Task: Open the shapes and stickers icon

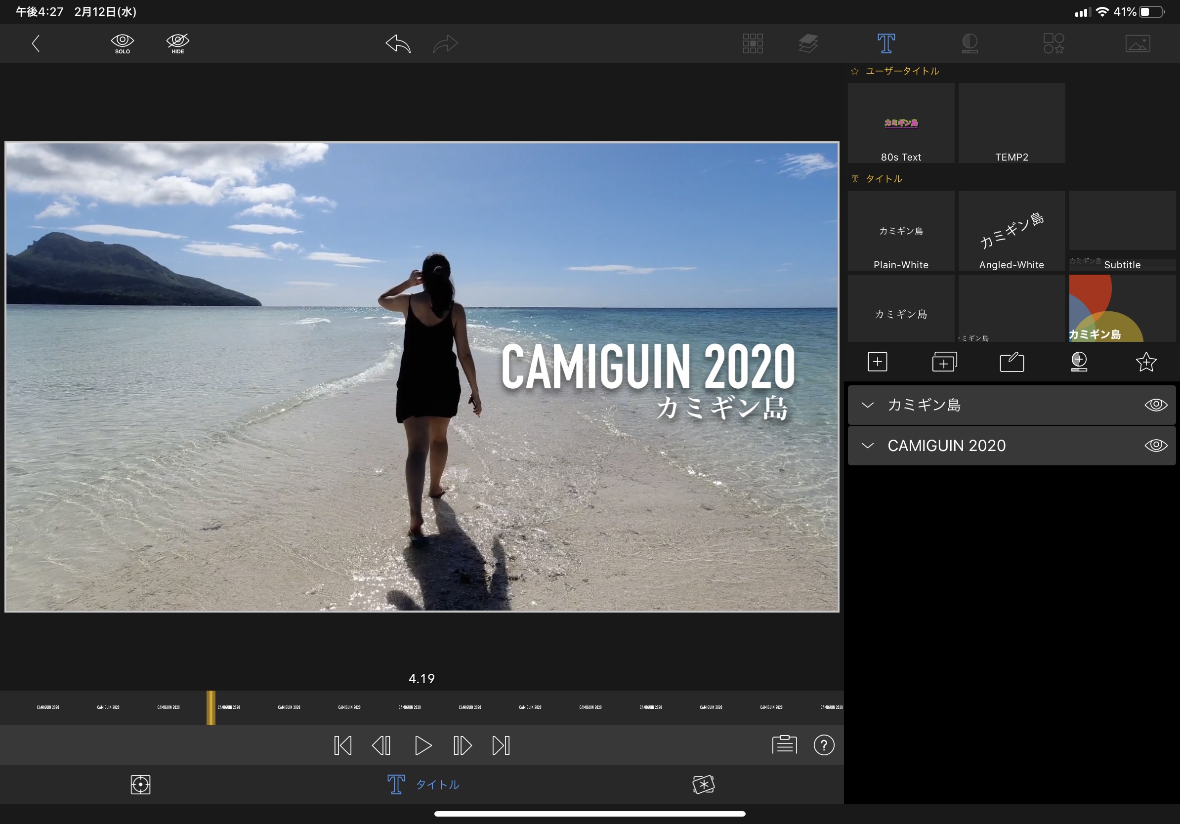Action: (1053, 43)
